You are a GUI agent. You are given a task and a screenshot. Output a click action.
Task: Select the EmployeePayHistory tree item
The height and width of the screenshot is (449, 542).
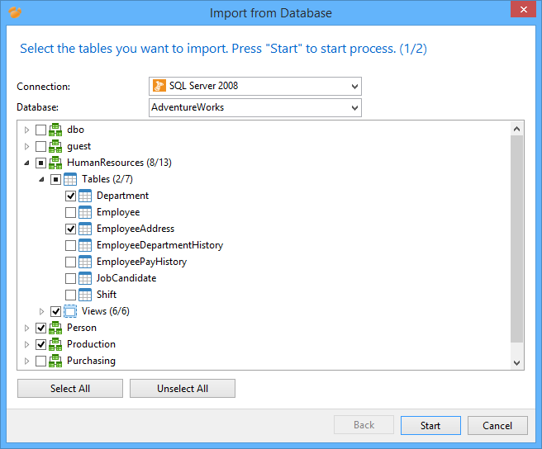pyautogui.click(x=141, y=262)
